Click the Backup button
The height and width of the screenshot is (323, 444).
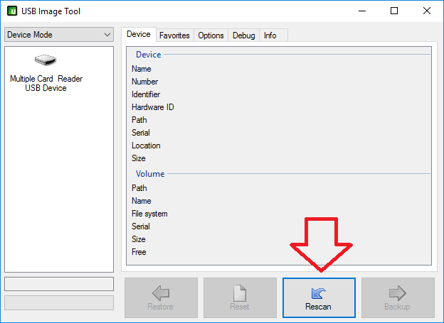398,298
